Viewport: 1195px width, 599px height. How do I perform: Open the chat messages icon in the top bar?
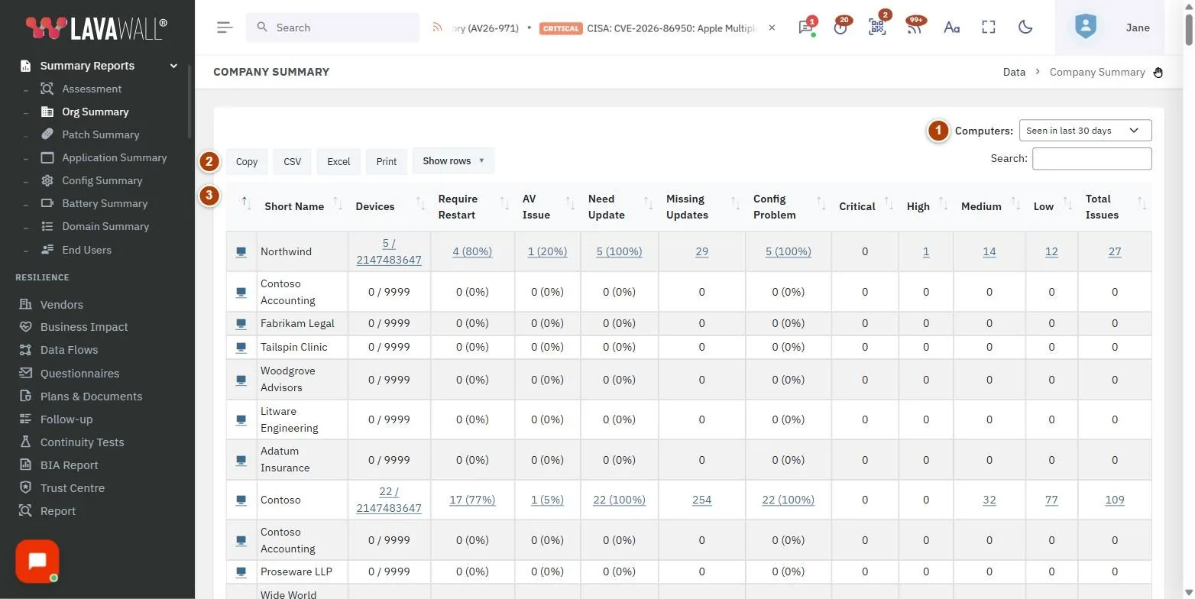[x=805, y=28]
